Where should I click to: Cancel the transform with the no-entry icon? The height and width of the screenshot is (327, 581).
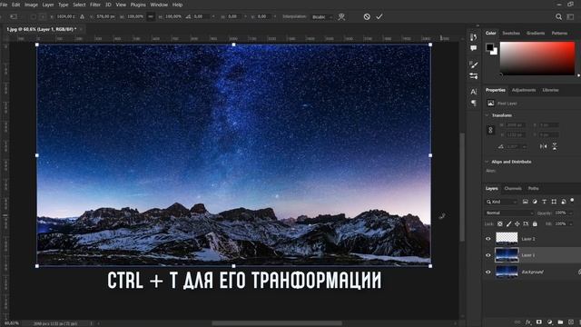pyautogui.click(x=367, y=16)
